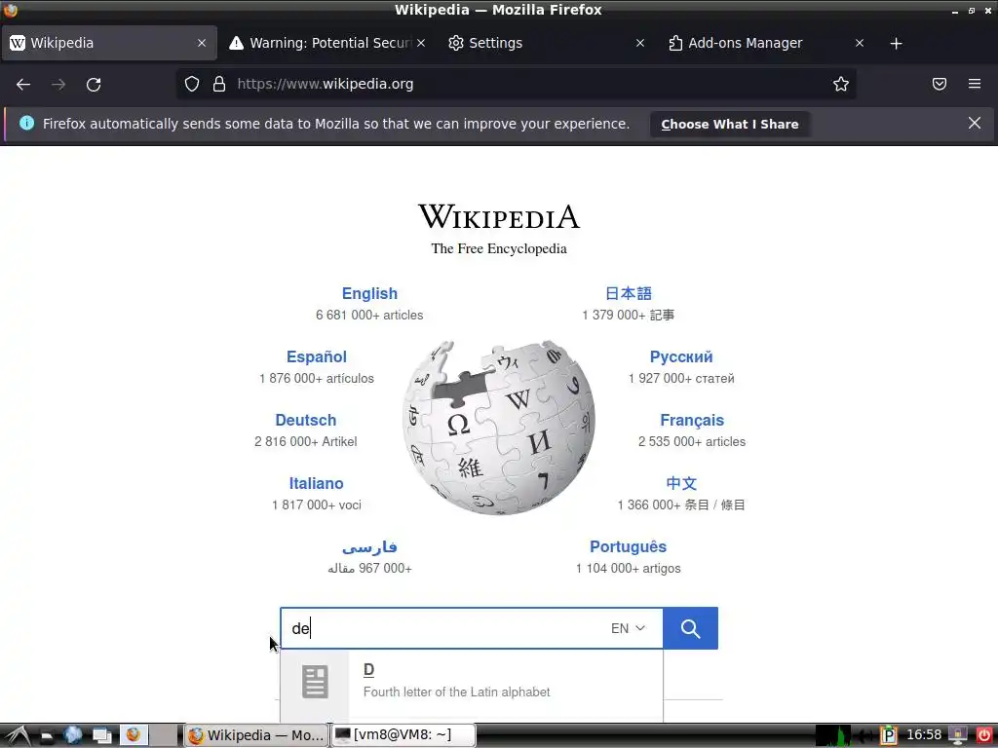This screenshot has width=998, height=748.
Task: Open the tracking protection shield icon
Action: point(192,84)
